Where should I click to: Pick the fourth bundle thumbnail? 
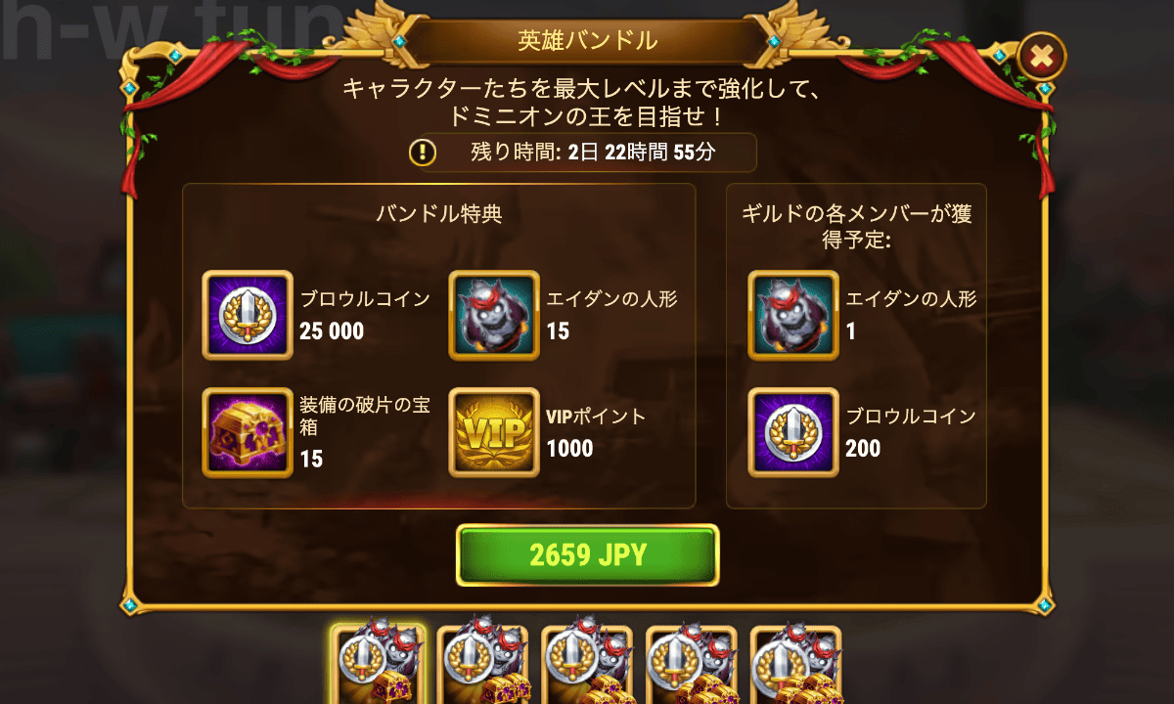tap(691, 663)
